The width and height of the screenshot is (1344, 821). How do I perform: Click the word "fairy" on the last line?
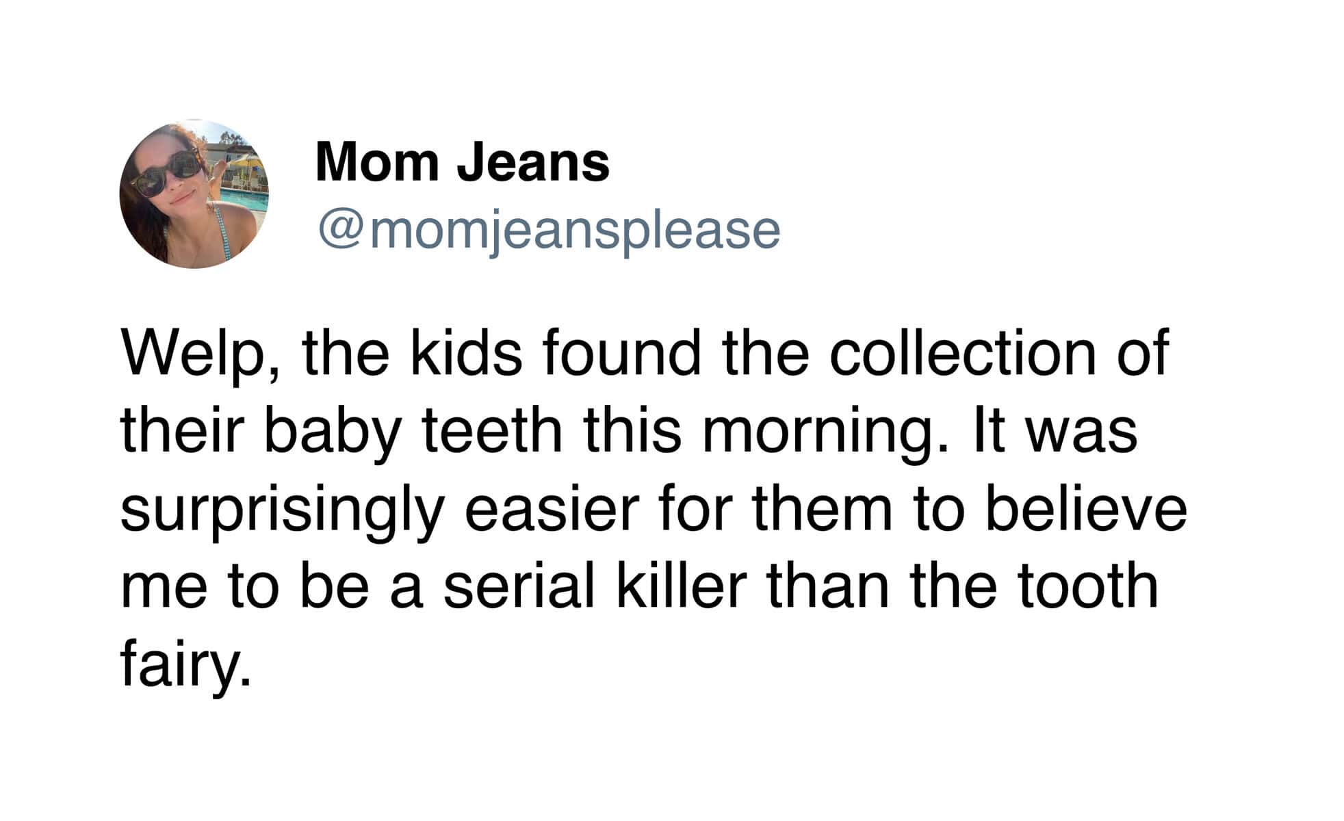click(x=180, y=665)
